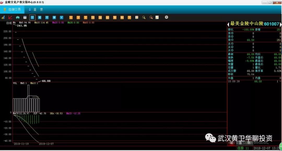Select the quarterly (季) period button

pyautogui.click(x=54, y=18)
